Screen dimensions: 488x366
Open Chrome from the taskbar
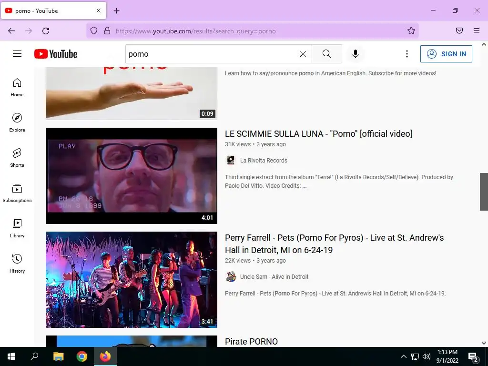[x=82, y=356]
